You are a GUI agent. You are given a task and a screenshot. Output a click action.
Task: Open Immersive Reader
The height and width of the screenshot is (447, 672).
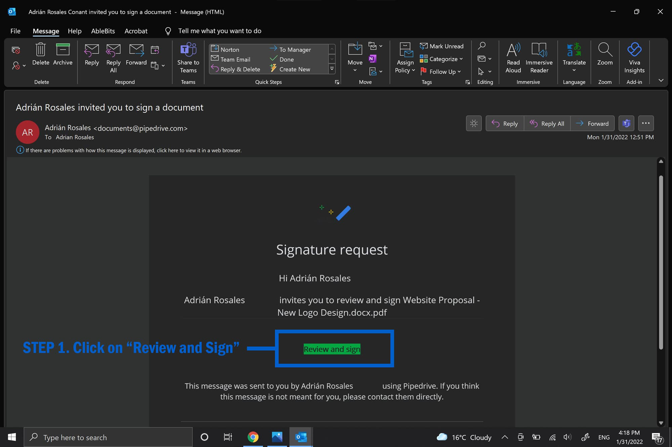coord(539,58)
